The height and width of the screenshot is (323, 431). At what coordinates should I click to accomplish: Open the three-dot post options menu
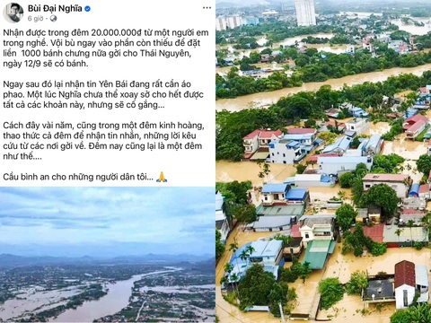(207, 8)
